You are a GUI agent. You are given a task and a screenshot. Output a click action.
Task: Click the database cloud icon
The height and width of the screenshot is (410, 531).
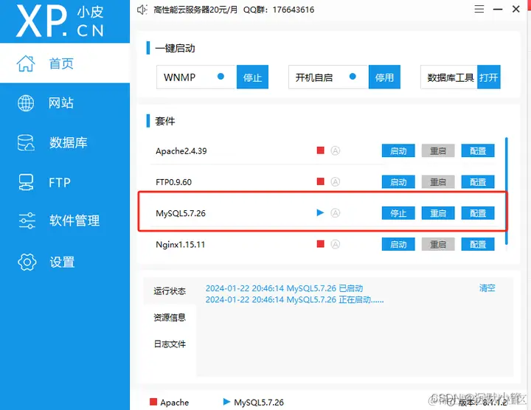(26, 142)
